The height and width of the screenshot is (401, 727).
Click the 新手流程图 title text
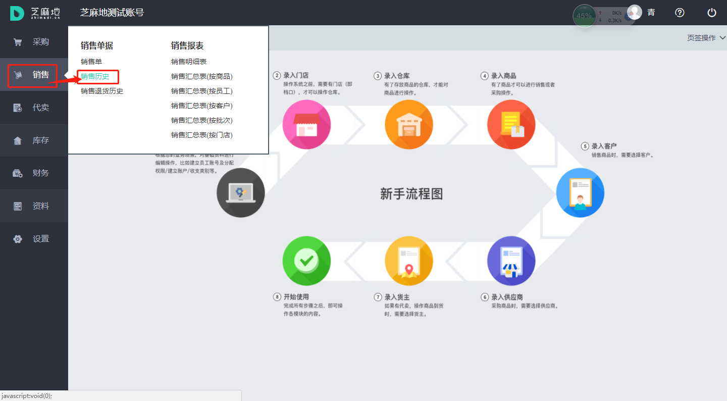click(411, 194)
